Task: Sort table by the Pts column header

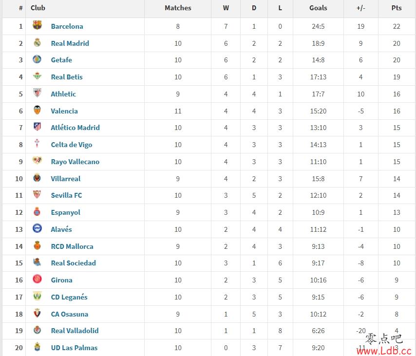Action: tap(397, 8)
